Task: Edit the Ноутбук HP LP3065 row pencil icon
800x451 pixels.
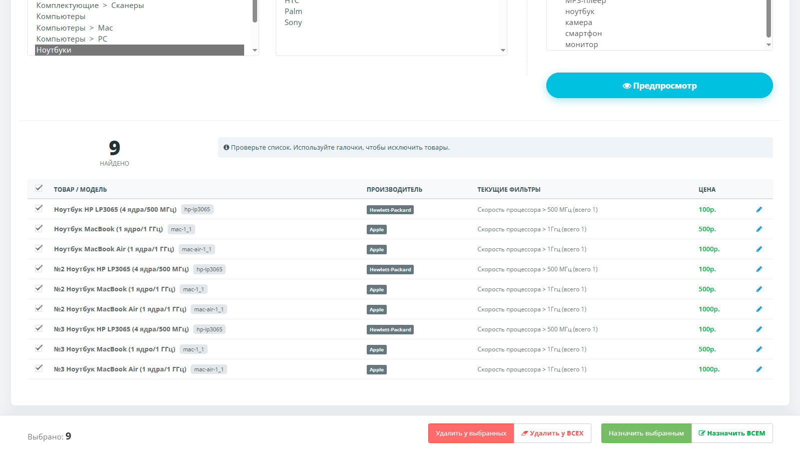Action: click(759, 210)
